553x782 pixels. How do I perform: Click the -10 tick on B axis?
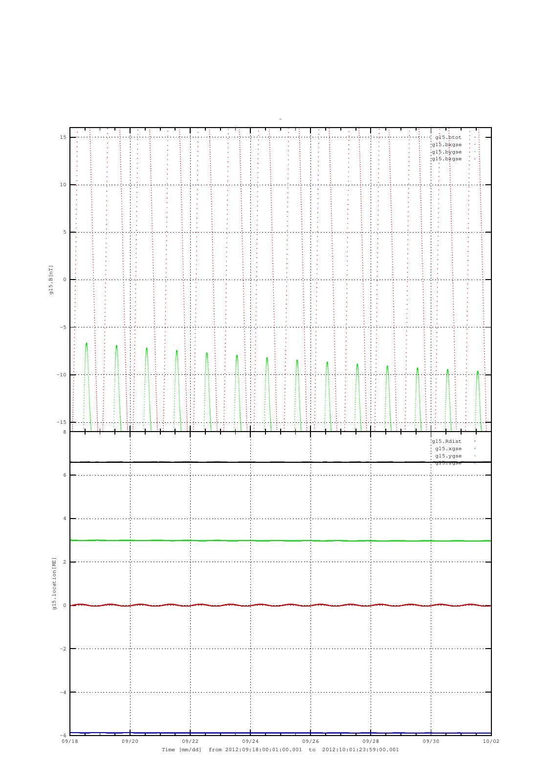click(x=62, y=375)
